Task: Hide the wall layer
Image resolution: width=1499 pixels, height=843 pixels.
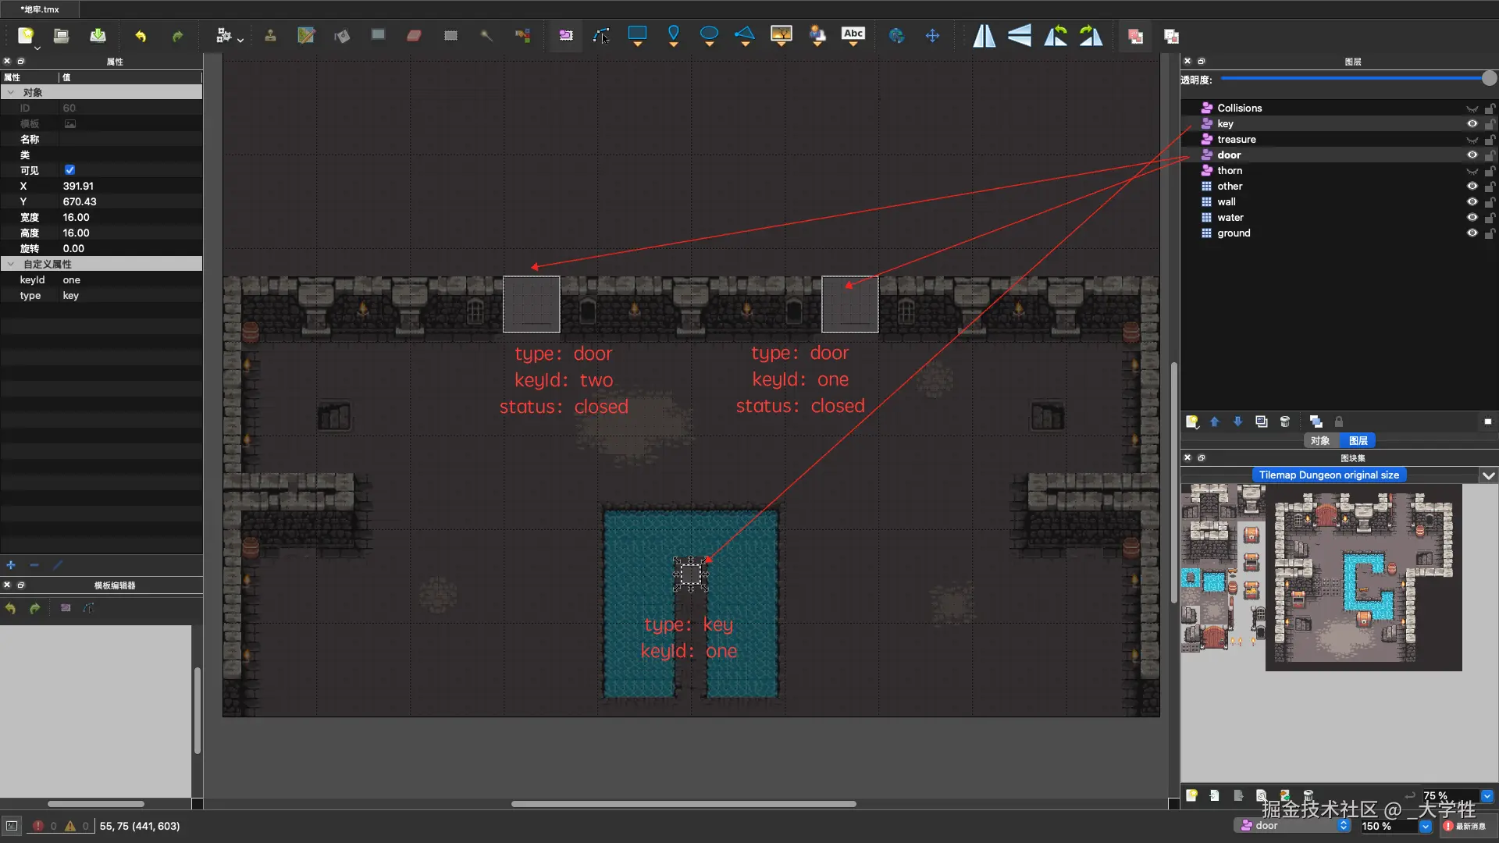Action: click(x=1472, y=202)
